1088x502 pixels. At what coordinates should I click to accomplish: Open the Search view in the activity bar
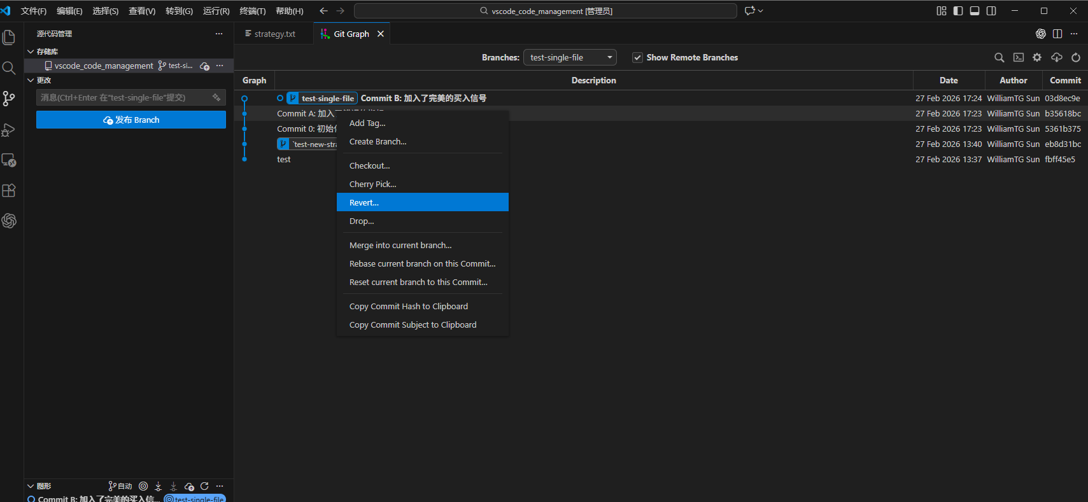tap(9, 68)
